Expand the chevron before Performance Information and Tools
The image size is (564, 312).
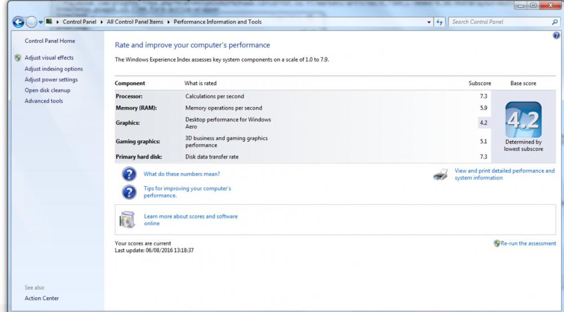tap(168, 22)
